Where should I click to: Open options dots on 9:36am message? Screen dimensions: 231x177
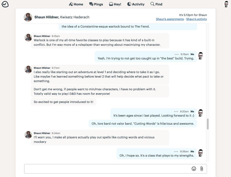[x=176, y=151]
